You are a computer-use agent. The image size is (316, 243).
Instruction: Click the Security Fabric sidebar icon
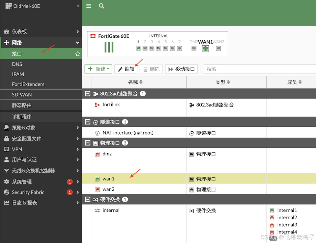[x=7, y=192]
